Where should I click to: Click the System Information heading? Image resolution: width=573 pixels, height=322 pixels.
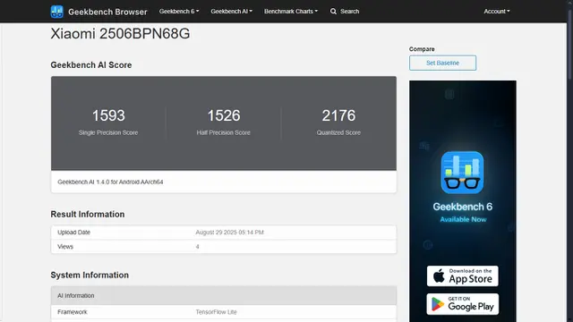click(90, 275)
